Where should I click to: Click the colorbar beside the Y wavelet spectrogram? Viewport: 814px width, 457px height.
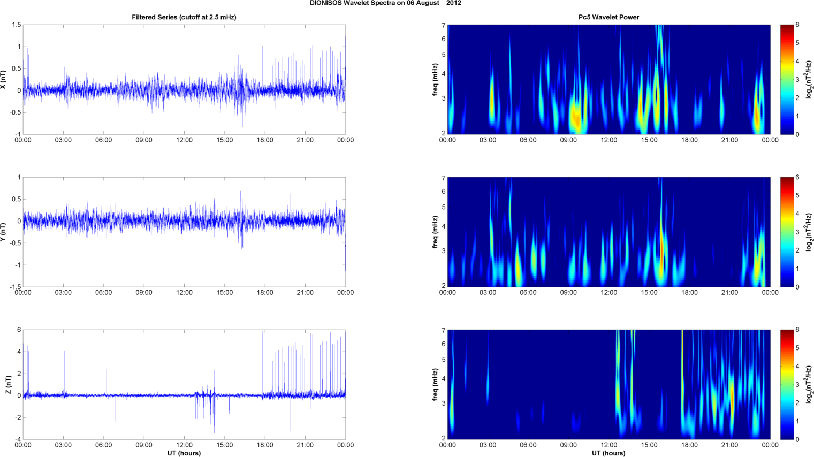tap(787, 232)
